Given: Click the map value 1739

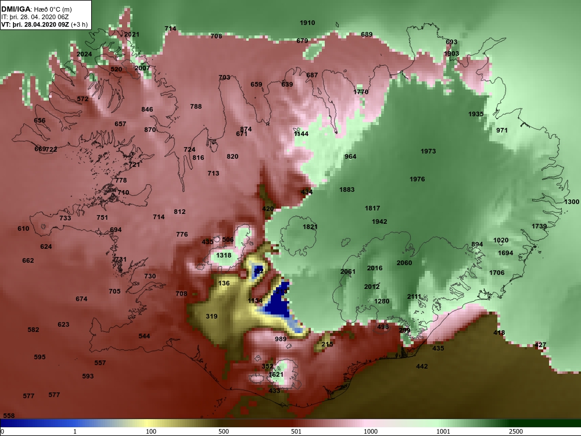Looking at the screenshot, I should [539, 227].
